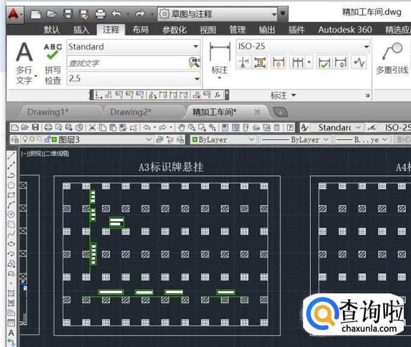Click the 图层3 green color swatch
Viewport: 411px width, 347px height.
[54, 140]
